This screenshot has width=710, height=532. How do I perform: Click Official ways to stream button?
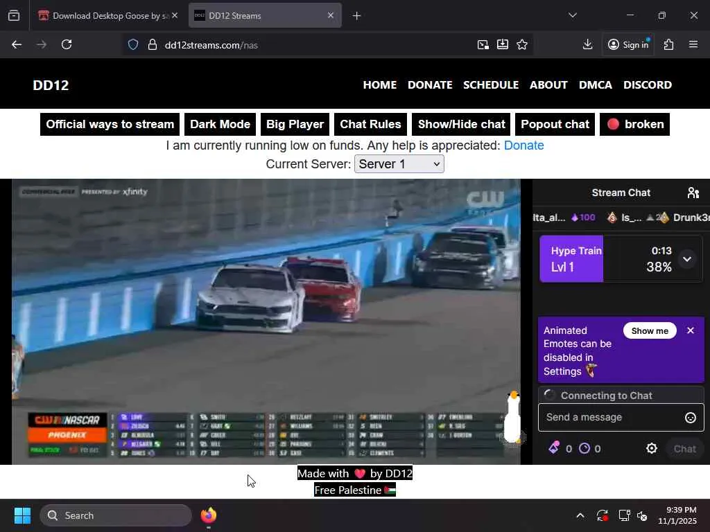[110, 125]
